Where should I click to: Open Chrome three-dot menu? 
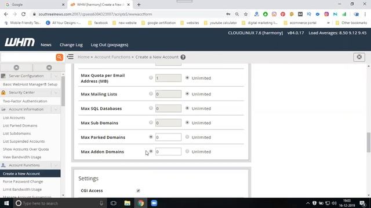[365, 14]
